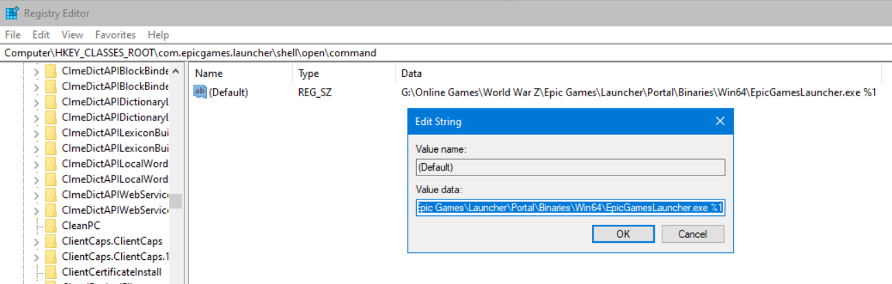892x284 pixels.
Task: Open the Edit menu
Action: (41, 34)
